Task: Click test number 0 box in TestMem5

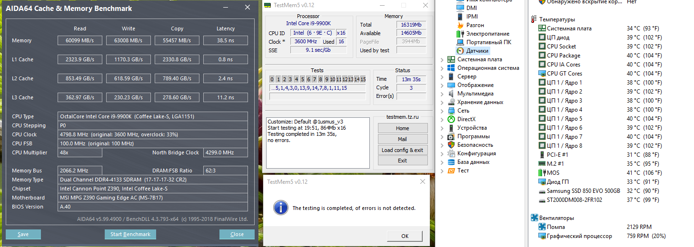Action: [x=272, y=79]
